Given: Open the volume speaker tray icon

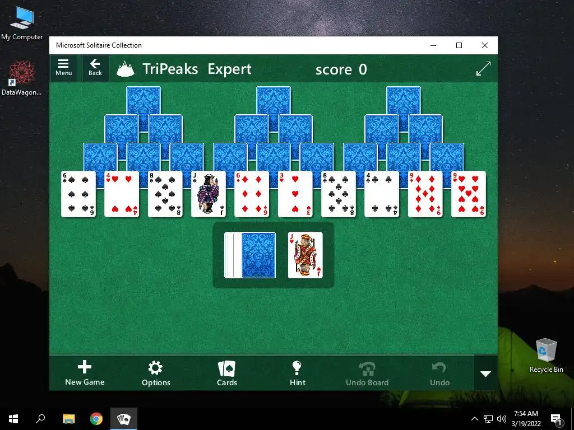Looking at the screenshot, I should (x=502, y=419).
